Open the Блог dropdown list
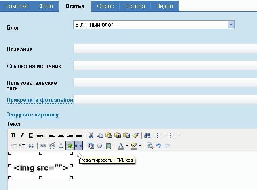This screenshot has width=257, height=190. pos(231,25)
